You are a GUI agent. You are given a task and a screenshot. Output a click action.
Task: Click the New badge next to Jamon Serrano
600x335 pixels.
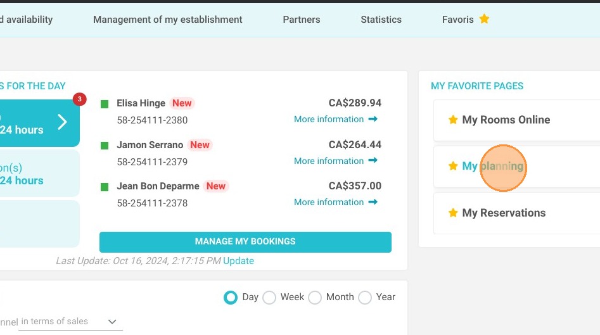pyautogui.click(x=200, y=145)
